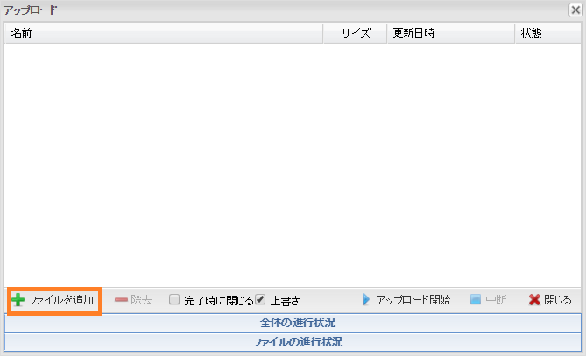The width and height of the screenshot is (586, 356).
Task: Click the blue play アップロード開始 icon
Action: click(366, 300)
